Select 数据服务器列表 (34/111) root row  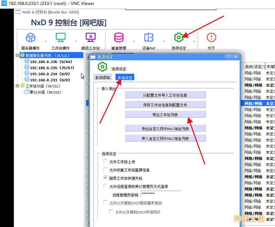(52, 55)
